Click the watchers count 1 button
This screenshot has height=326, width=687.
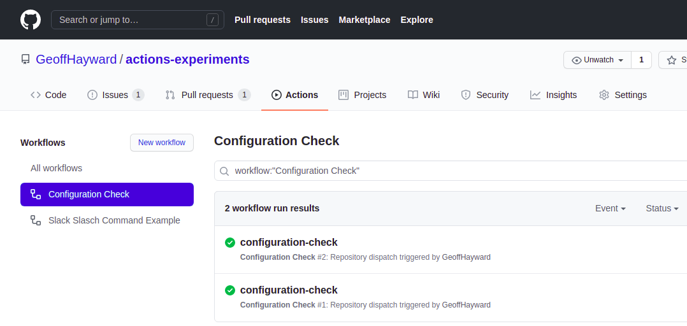641,60
